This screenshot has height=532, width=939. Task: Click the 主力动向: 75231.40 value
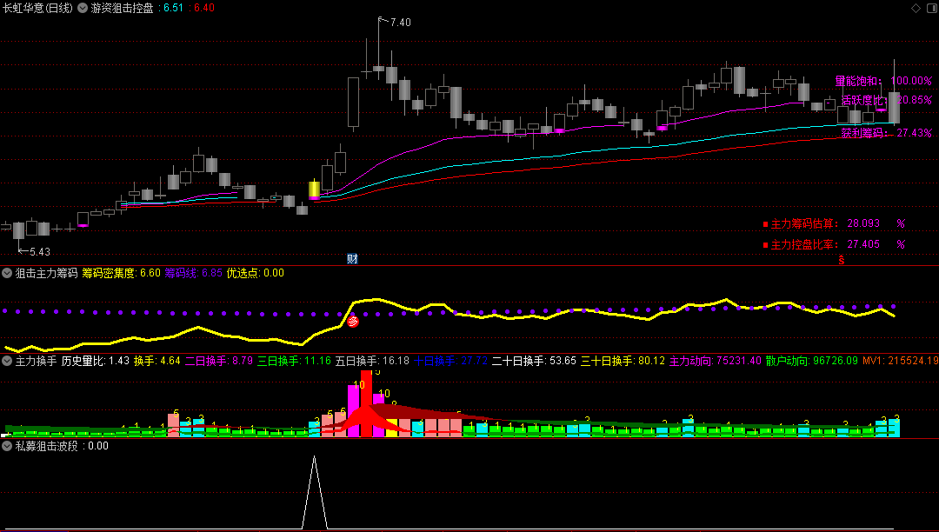point(715,361)
